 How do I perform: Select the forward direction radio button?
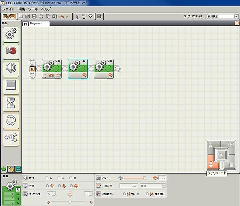(48, 186)
